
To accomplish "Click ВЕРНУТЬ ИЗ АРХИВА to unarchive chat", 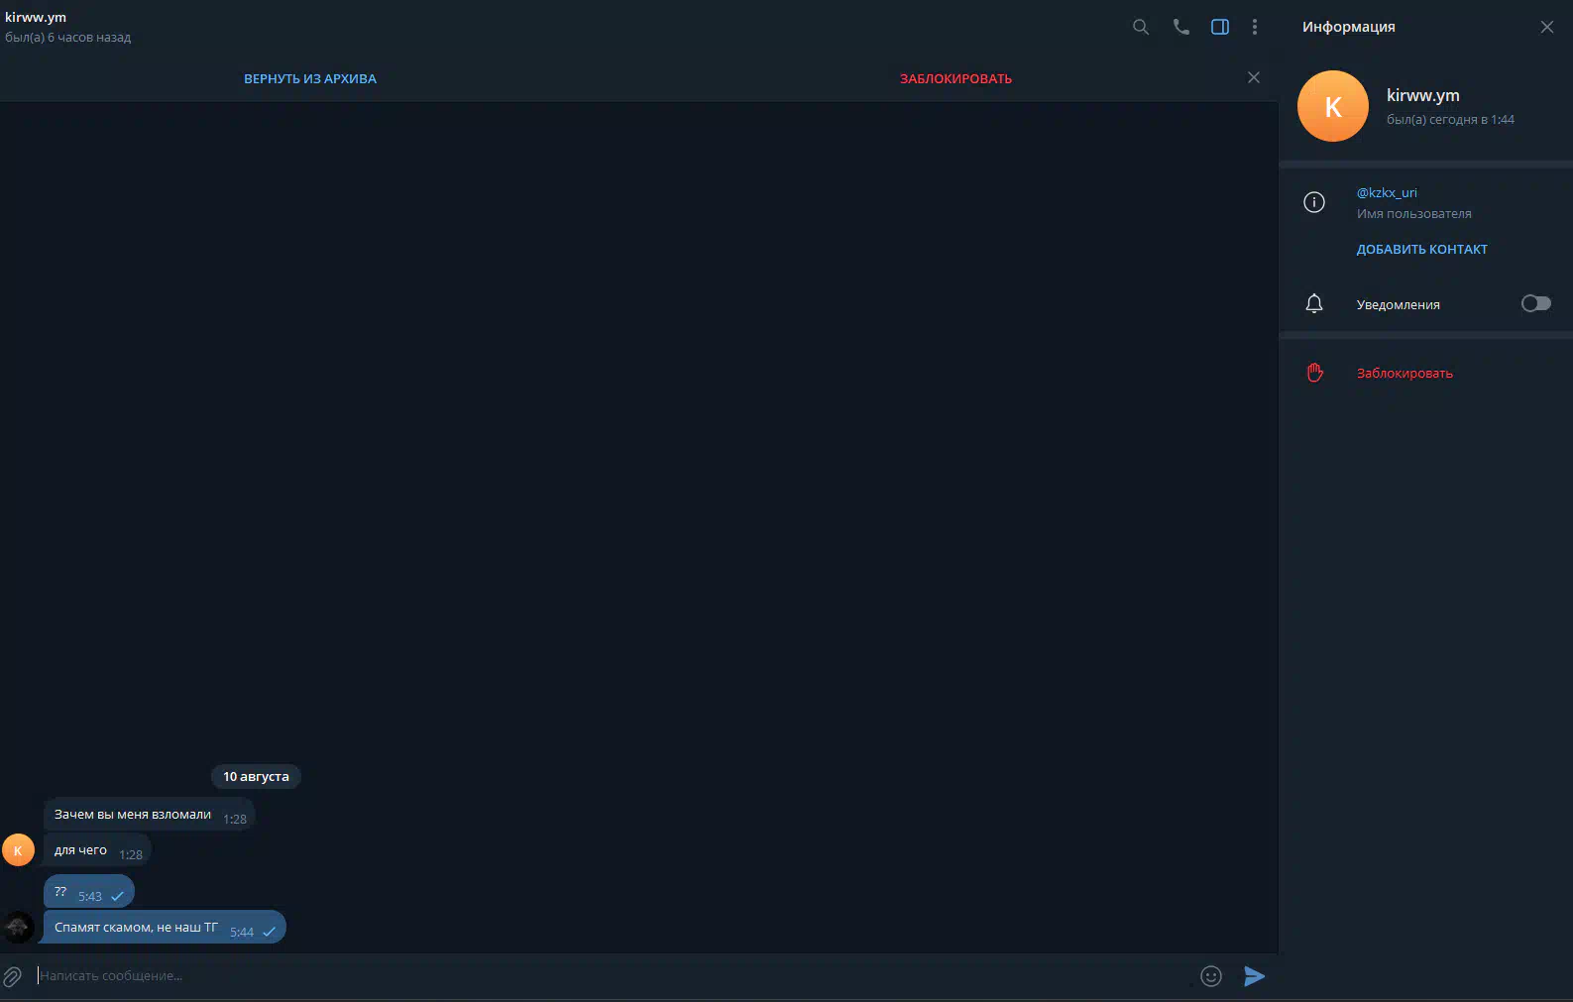I will pyautogui.click(x=310, y=79).
